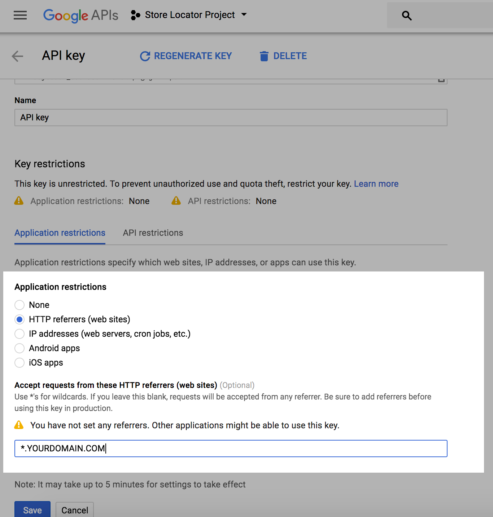The width and height of the screenshot is (493, 517).
Task: Select Android apps radio button
Action: coord(19,348)
